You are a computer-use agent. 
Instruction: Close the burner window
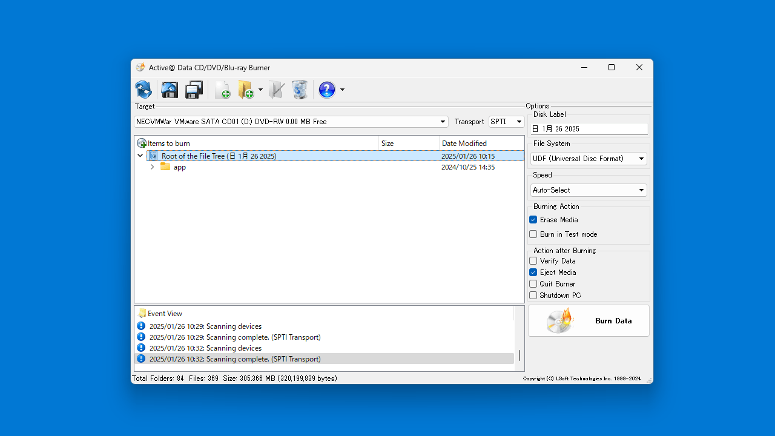pyautogui.click(x=639, y=68)
